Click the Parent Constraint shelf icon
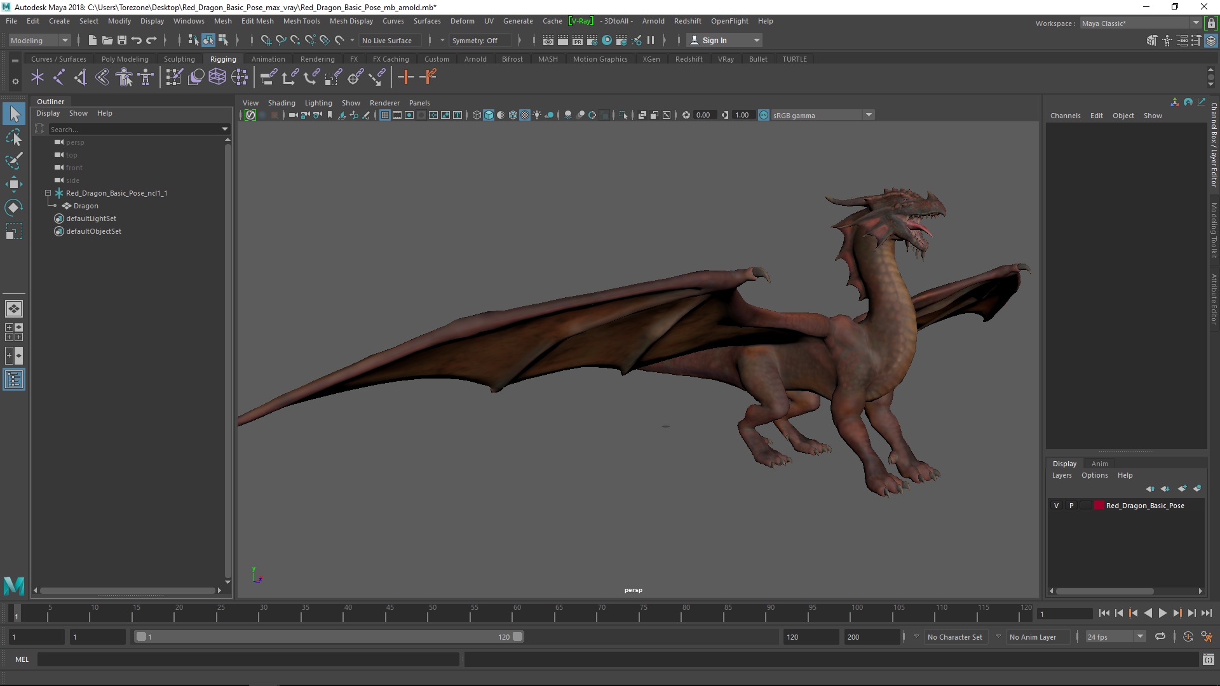 [268, 77]
